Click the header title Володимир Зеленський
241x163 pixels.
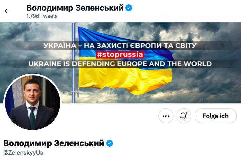click(x=75, y=8)
